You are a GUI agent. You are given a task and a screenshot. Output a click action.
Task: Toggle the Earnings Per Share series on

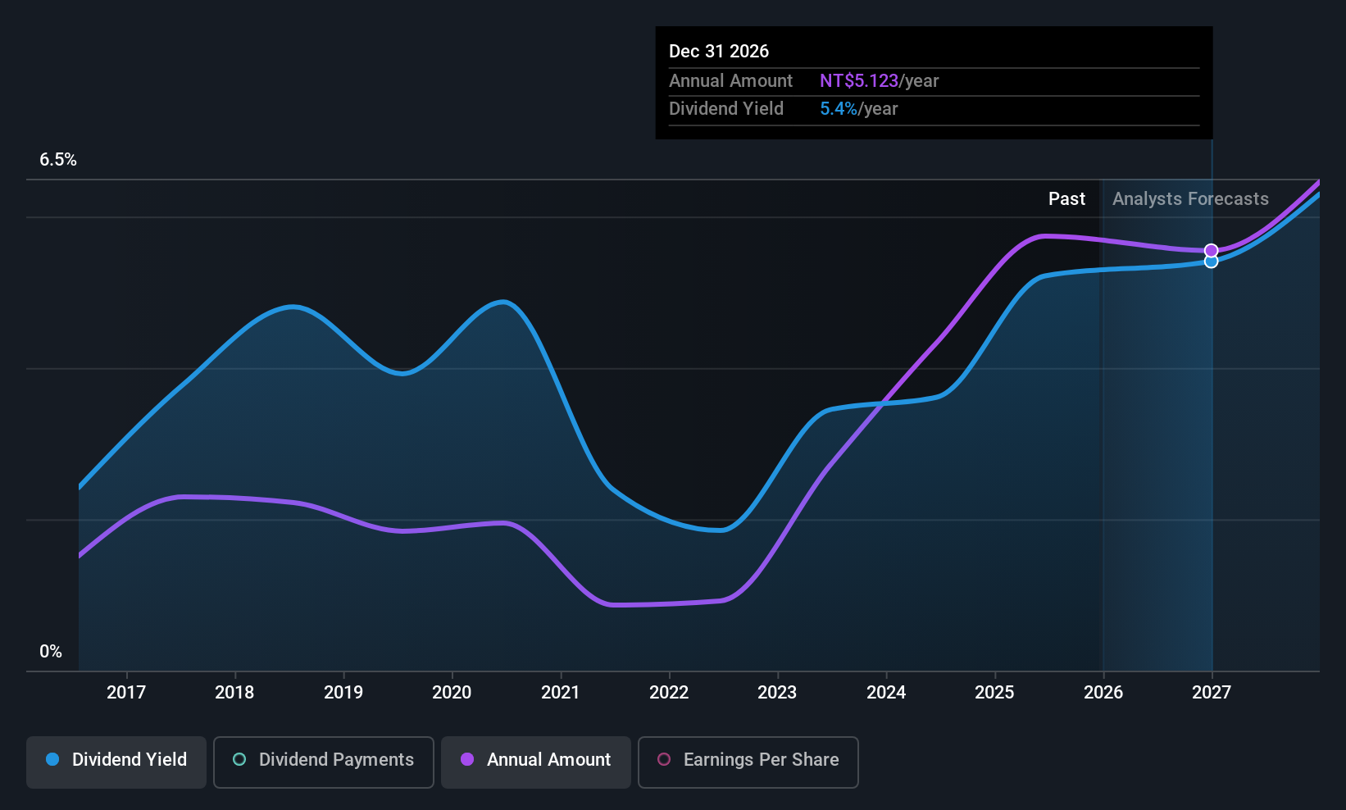tap(748, 762)
